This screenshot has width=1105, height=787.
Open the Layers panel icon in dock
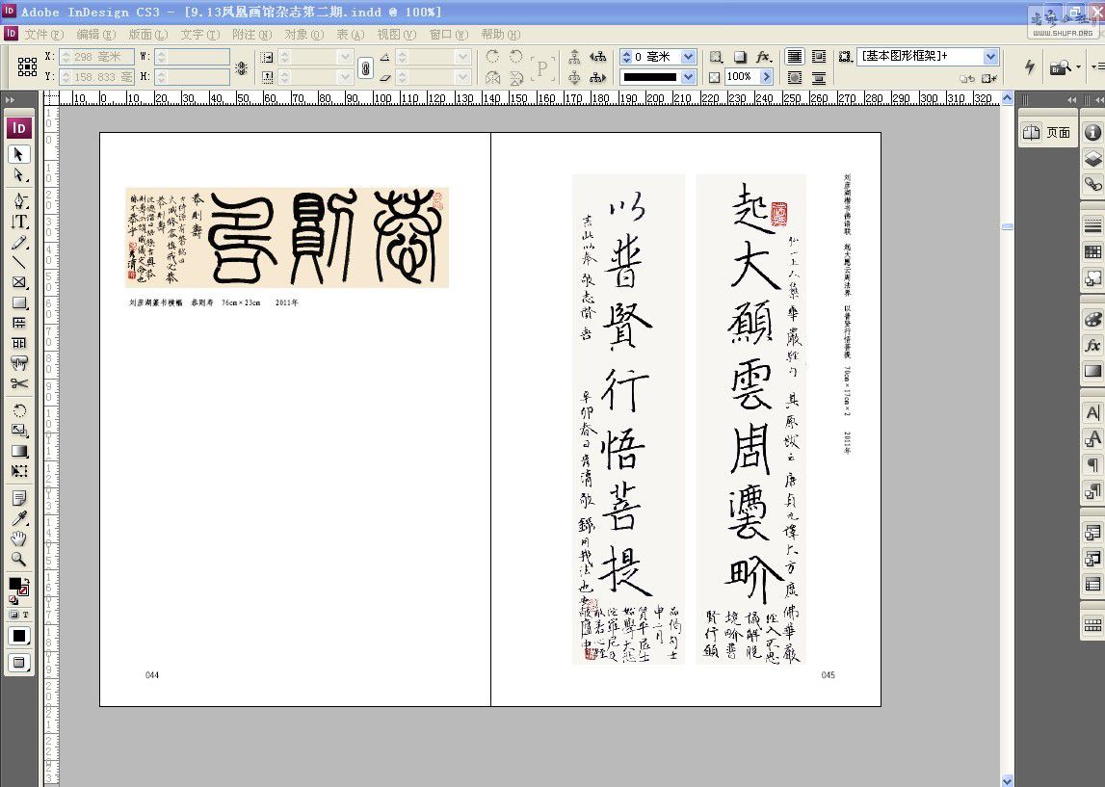click(1093, 159)
